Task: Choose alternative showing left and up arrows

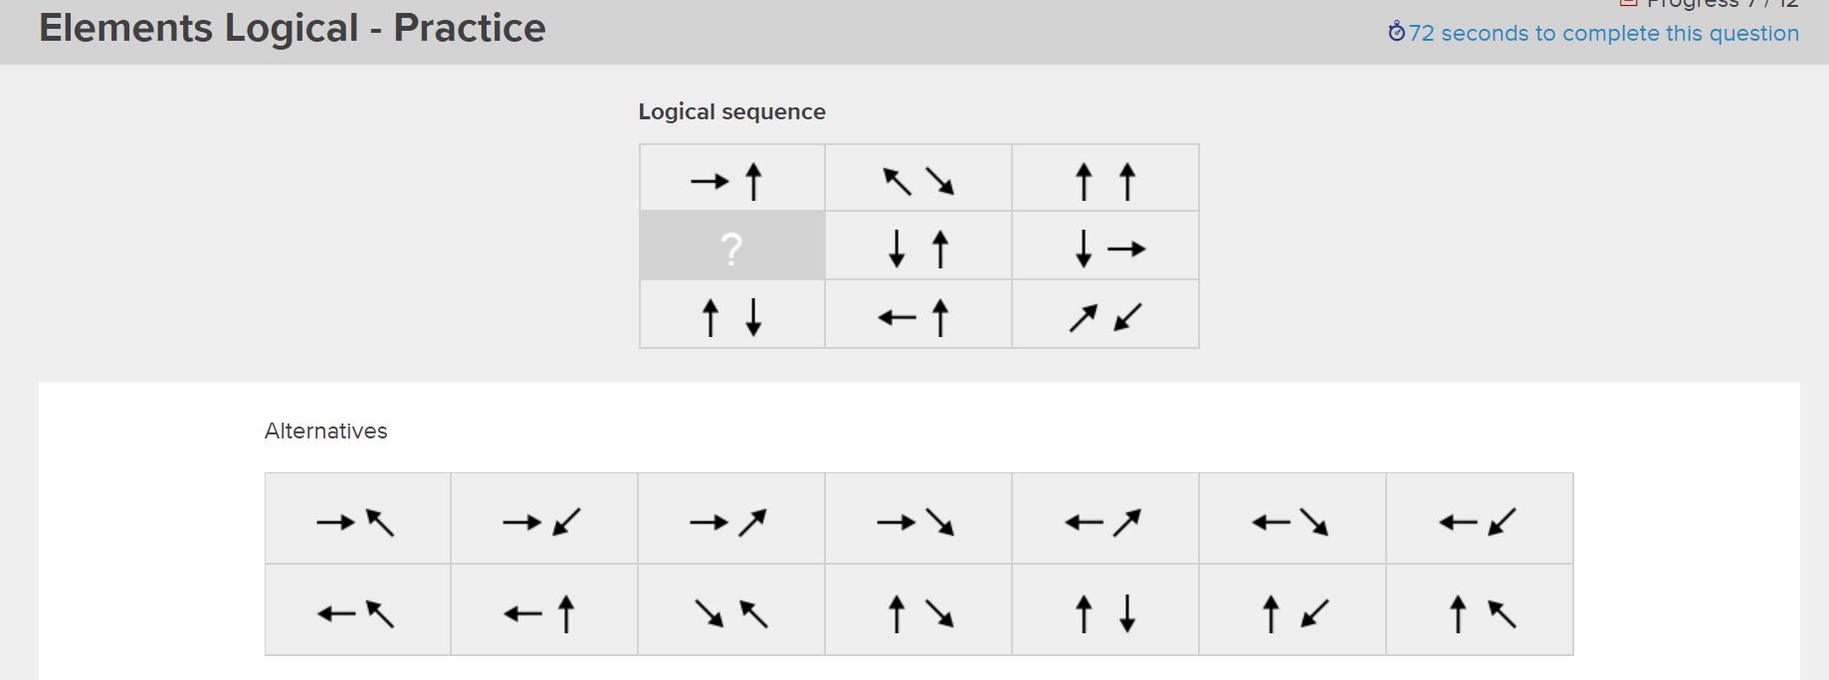Action: tap(544, 608)
